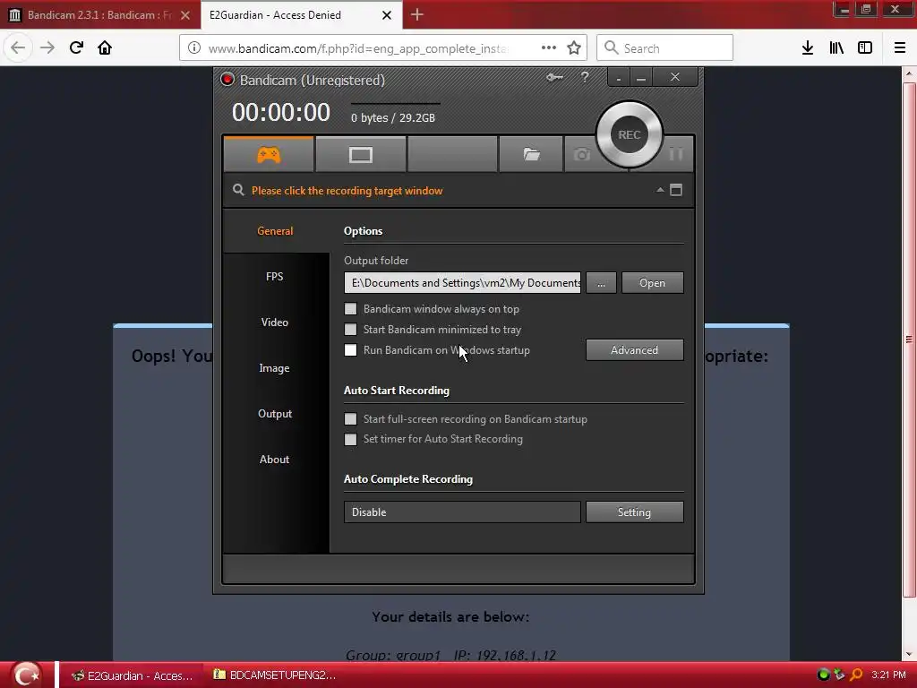Click the orange magnifier tray icon
Viewport: 917px width, 688px height.
[x=856, y=675]
